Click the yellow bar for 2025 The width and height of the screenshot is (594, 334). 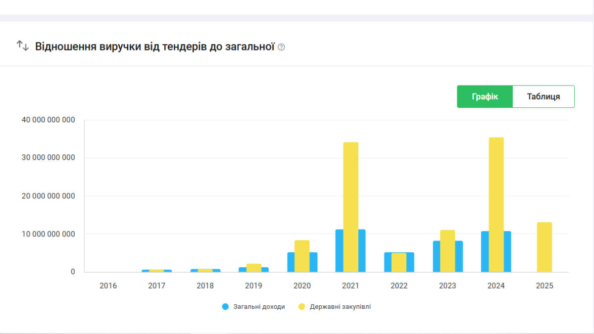coord(544,247)
